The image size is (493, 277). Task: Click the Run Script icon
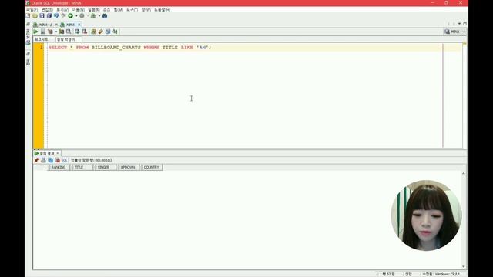[x=43, y=32]
